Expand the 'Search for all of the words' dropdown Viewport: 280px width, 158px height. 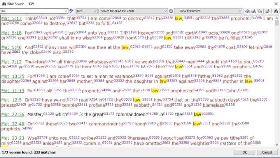coord(166,11)
